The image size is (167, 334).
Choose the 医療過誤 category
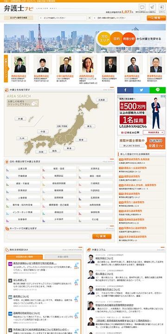(23, 190)
